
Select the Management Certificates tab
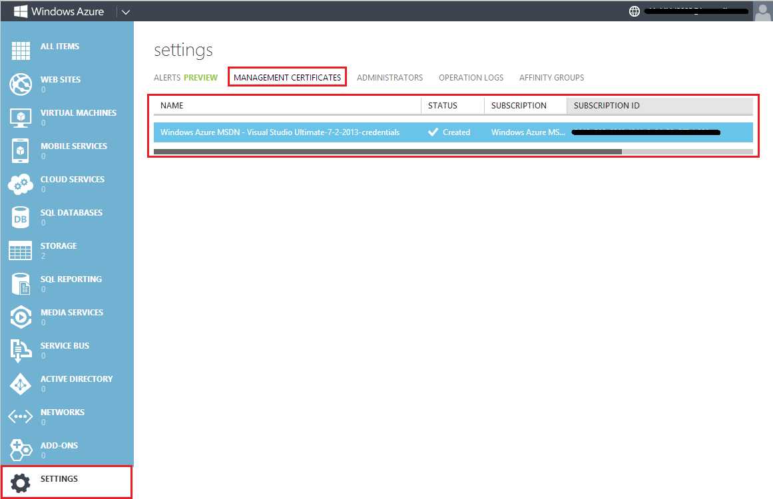288,77
